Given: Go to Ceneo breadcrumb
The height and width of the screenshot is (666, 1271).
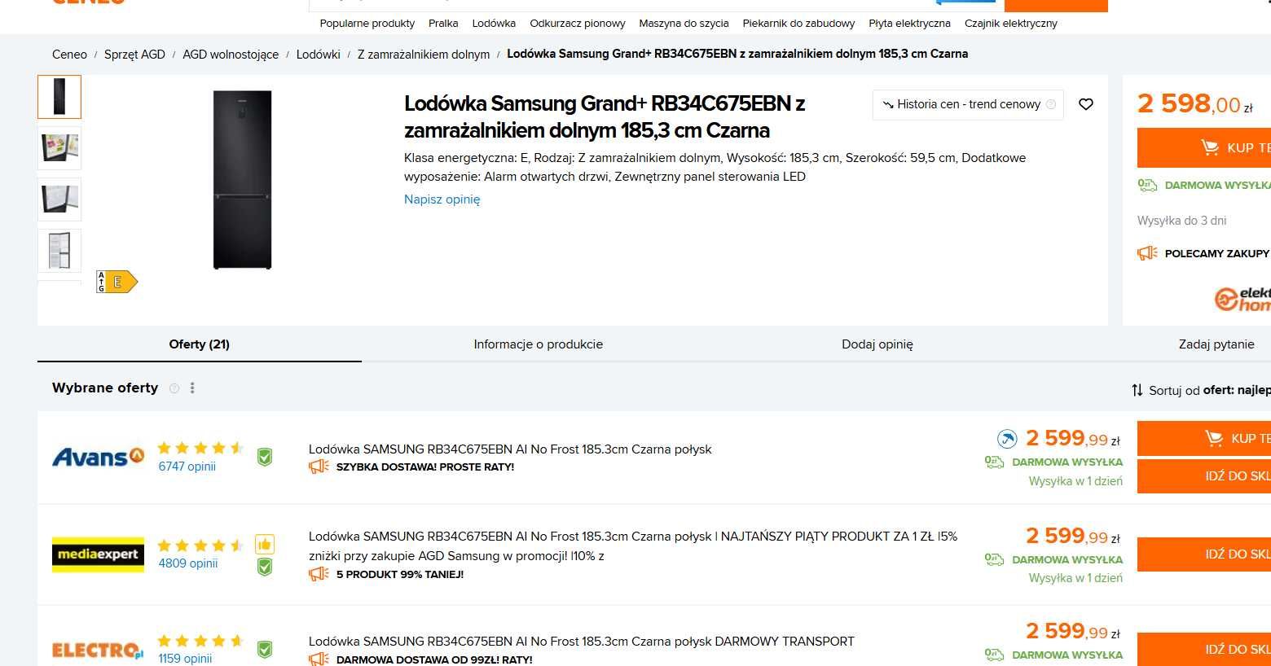Looking at the screenshot, I should [69, 55].
